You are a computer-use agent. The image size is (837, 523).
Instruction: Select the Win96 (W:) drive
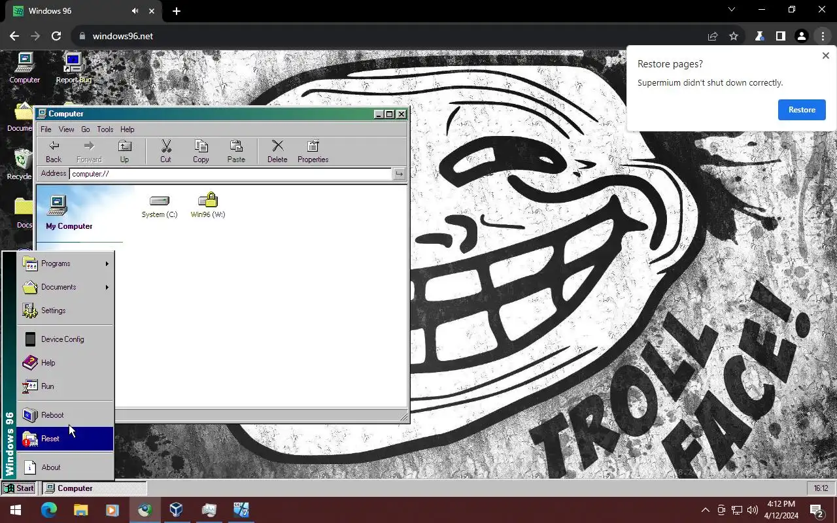tap(208, 205)
